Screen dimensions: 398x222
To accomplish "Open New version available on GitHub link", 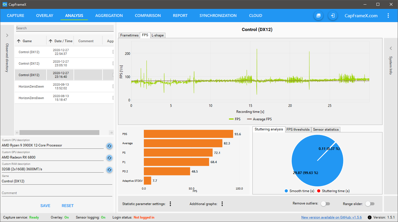I will (331, 217).
